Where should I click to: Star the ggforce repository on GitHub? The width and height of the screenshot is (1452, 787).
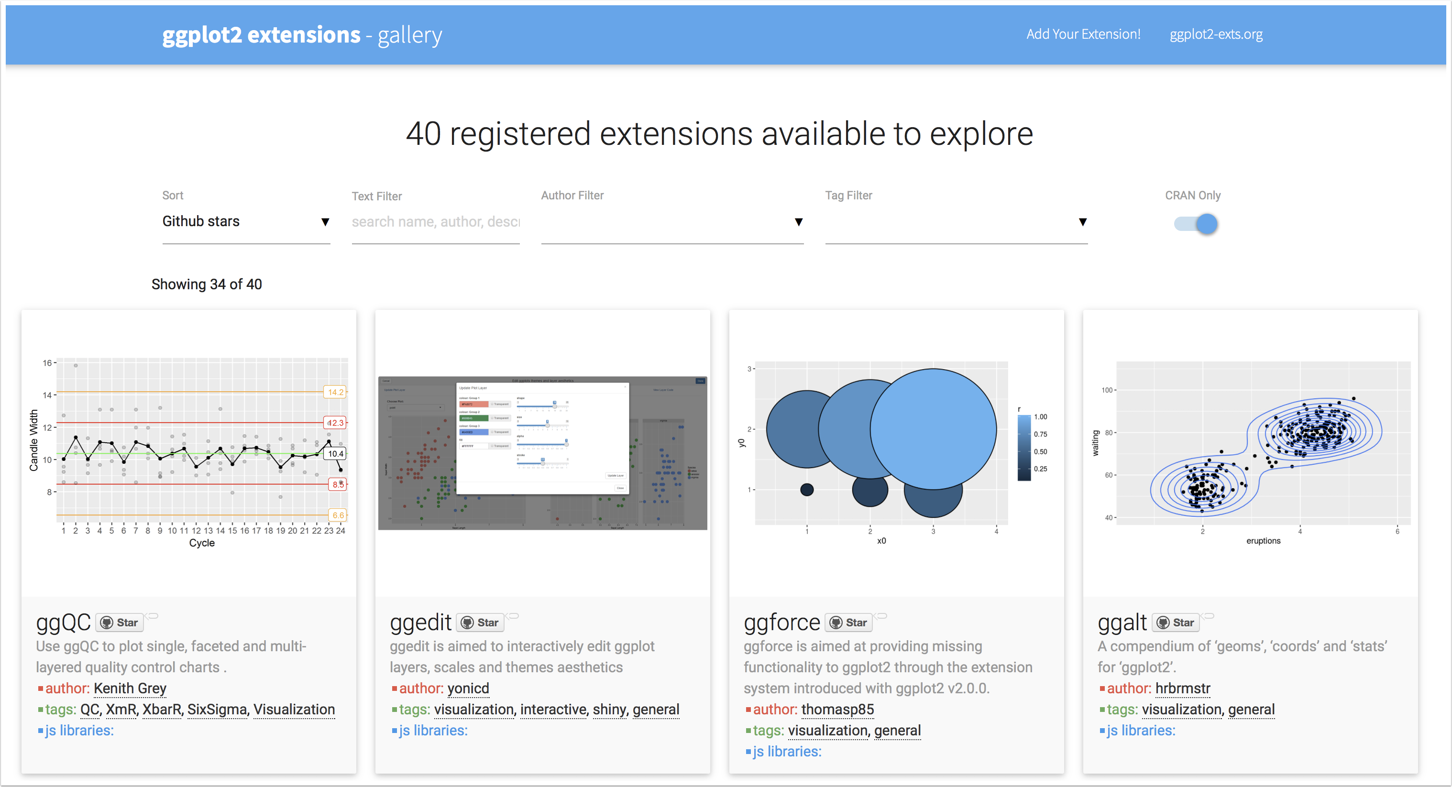coord(848,623)
